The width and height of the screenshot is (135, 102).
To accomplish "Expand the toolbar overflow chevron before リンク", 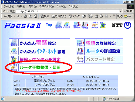I will [114, 15].
